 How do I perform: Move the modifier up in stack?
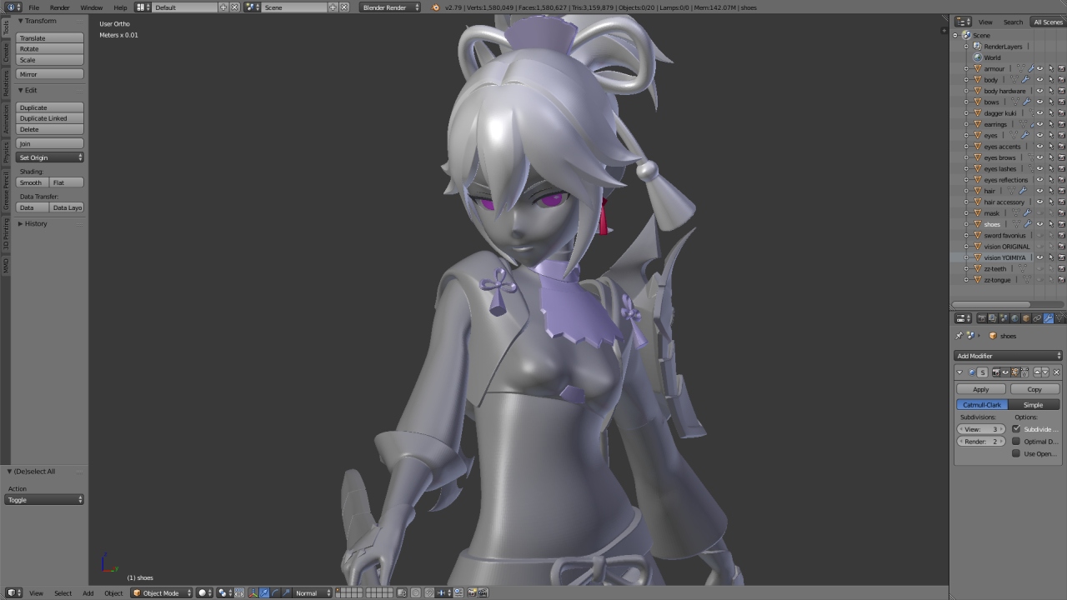1037,372
